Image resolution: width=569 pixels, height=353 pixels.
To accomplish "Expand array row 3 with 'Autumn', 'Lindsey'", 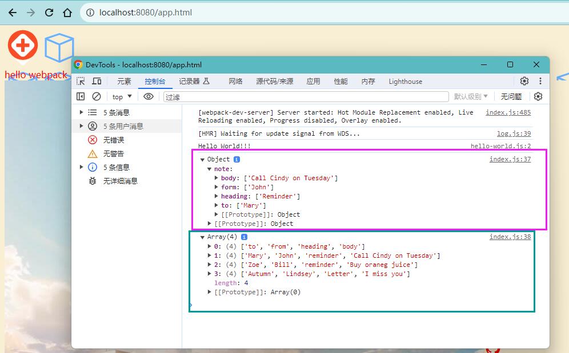I will pos(210,274).
